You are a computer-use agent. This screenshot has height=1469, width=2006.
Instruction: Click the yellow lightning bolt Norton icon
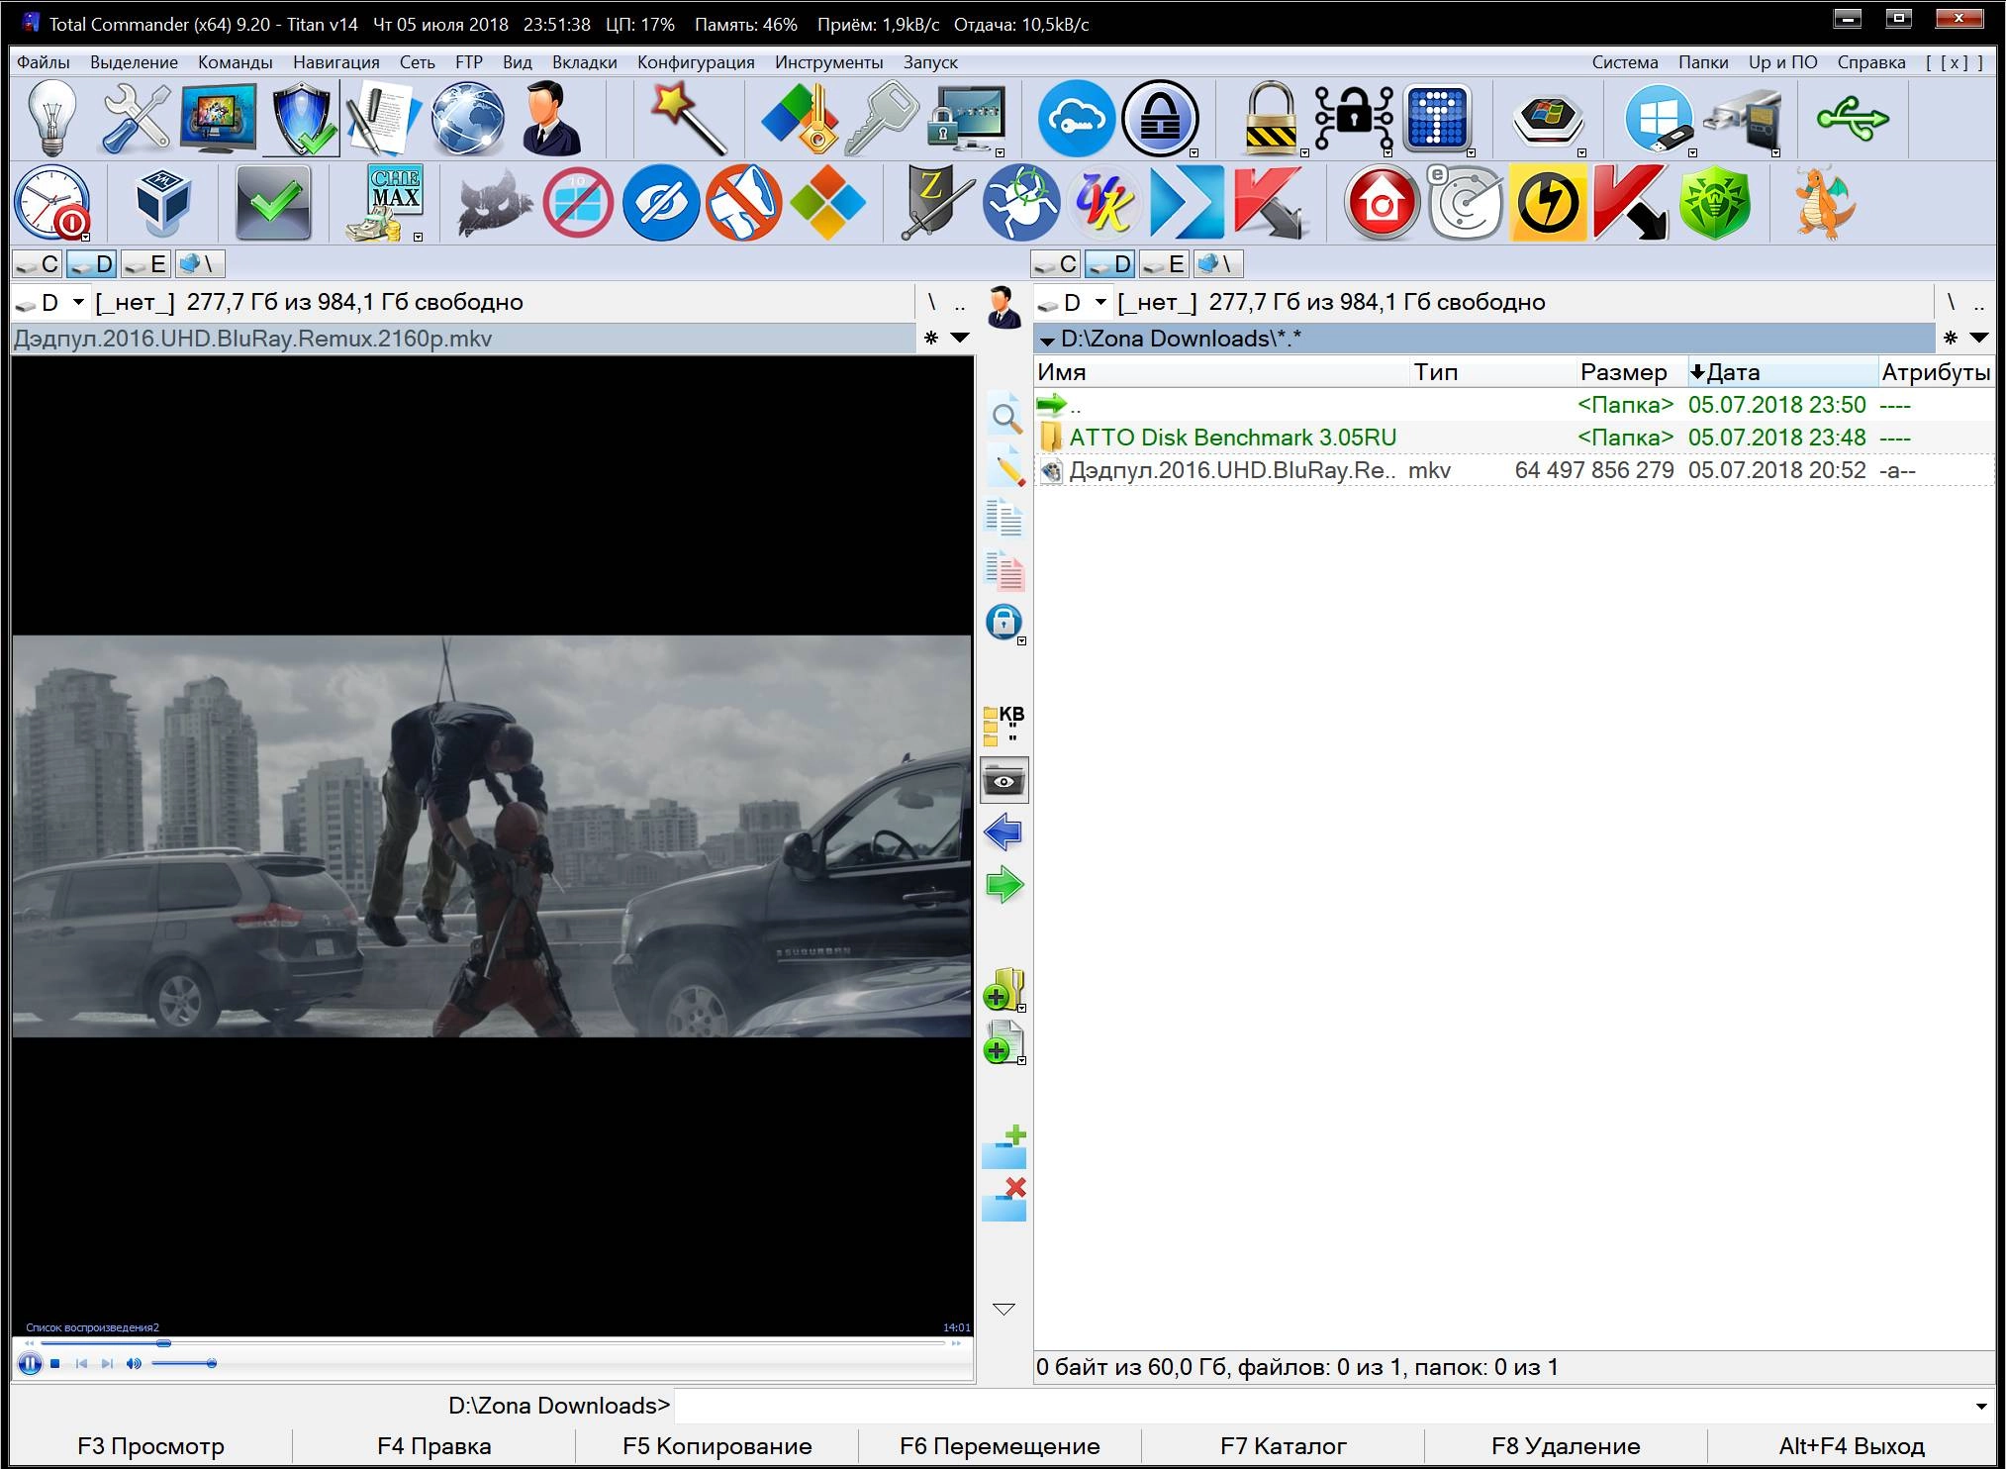coord(1548,203)
